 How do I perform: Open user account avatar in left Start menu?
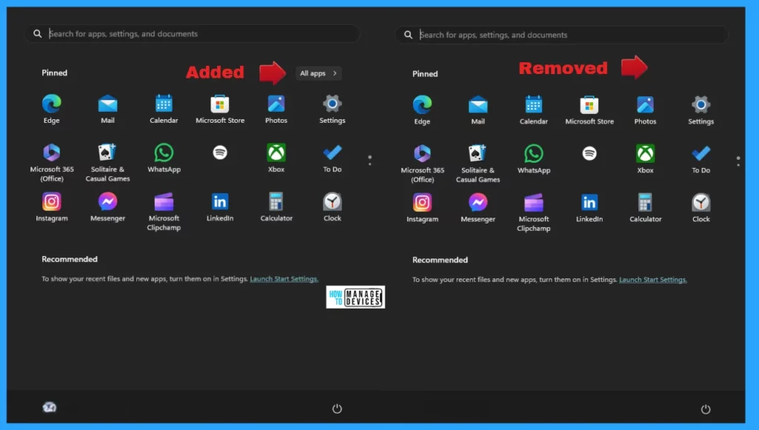click(x=50, y=407)
